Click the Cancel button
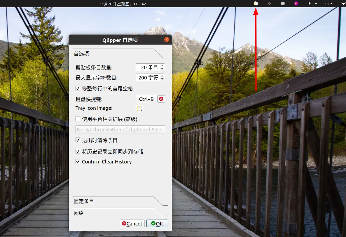Screen dimensions: 346x237 (x=132, y=224)
